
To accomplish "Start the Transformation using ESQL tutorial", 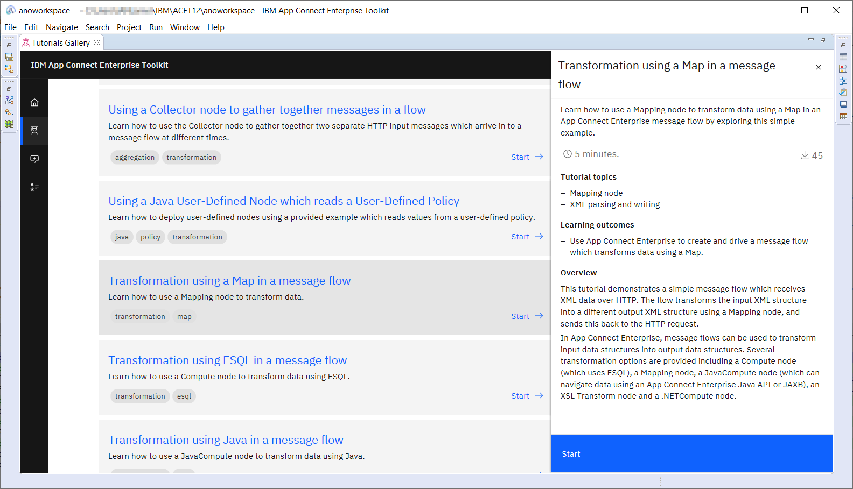I will 527,396.
